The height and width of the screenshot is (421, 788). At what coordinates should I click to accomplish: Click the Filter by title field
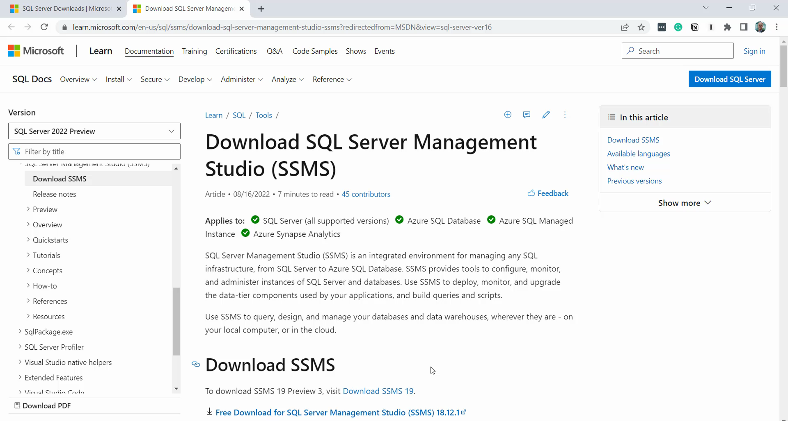98,152
